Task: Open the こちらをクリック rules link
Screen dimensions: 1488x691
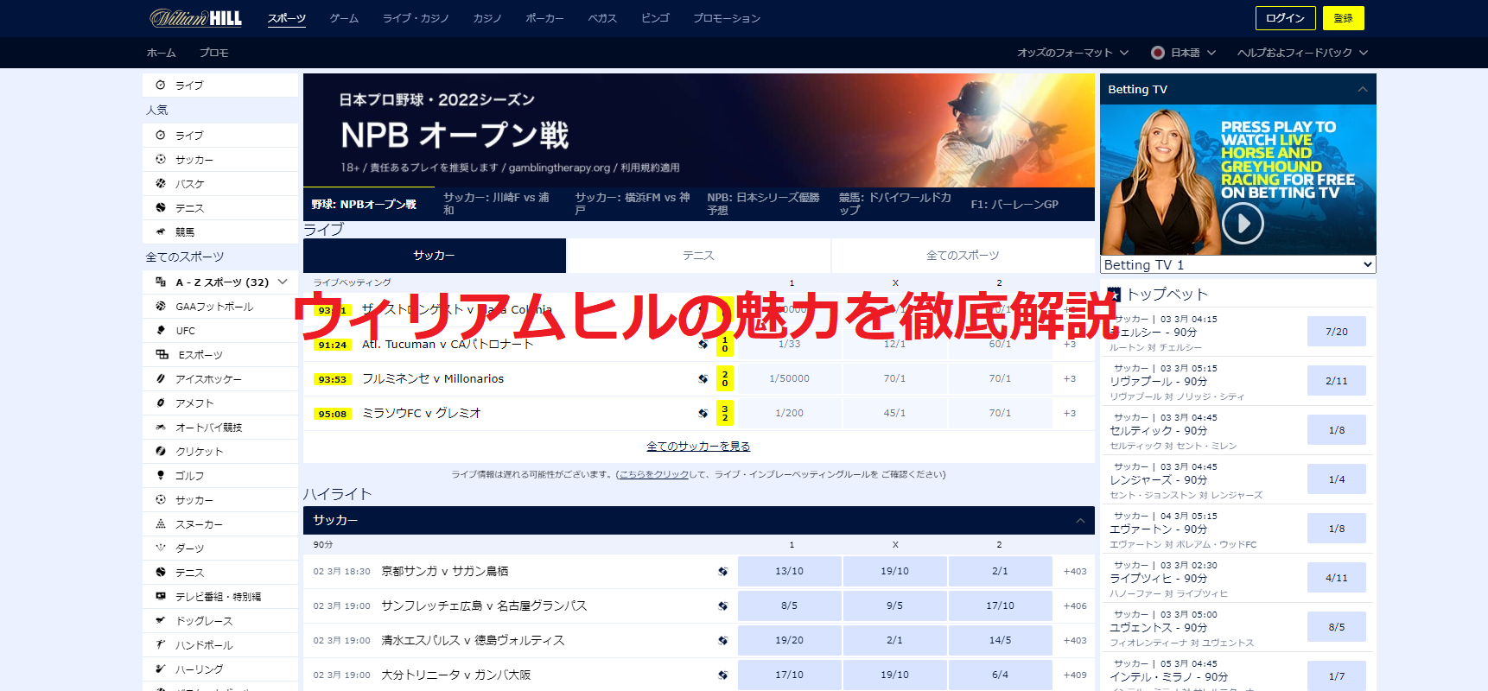Action: point(654,474)
